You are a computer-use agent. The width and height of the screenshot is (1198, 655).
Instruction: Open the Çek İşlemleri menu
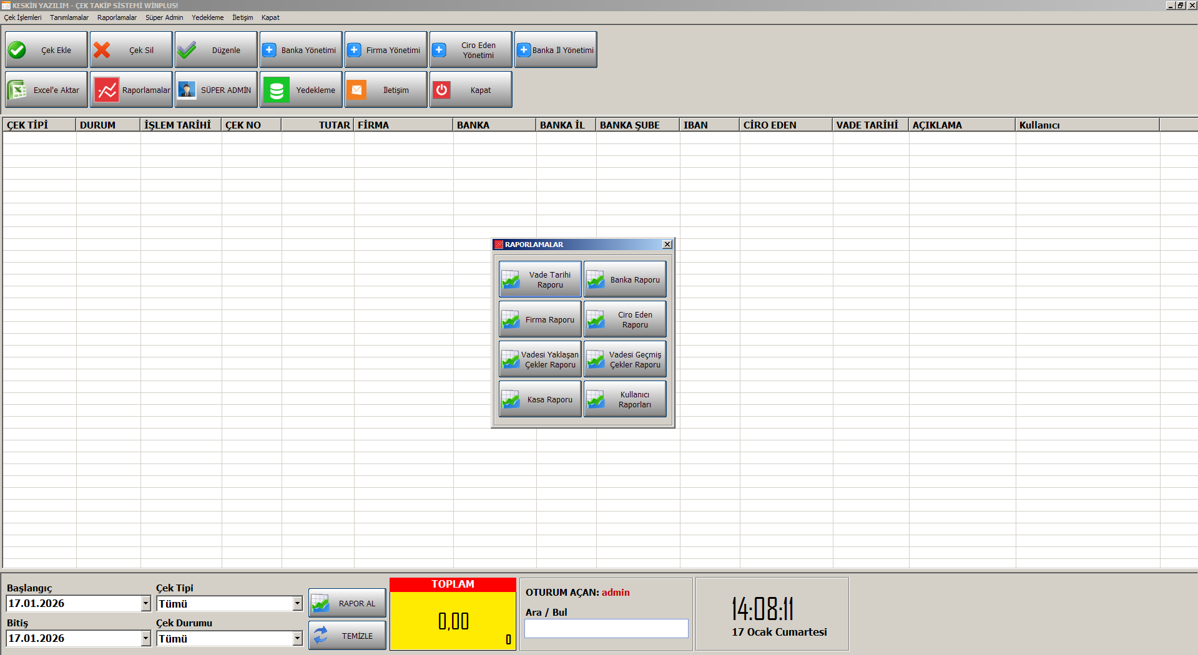coord(23,17)
